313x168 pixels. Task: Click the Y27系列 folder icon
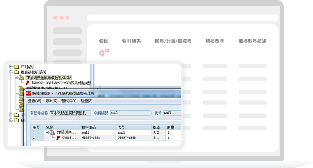coord(16,67)
